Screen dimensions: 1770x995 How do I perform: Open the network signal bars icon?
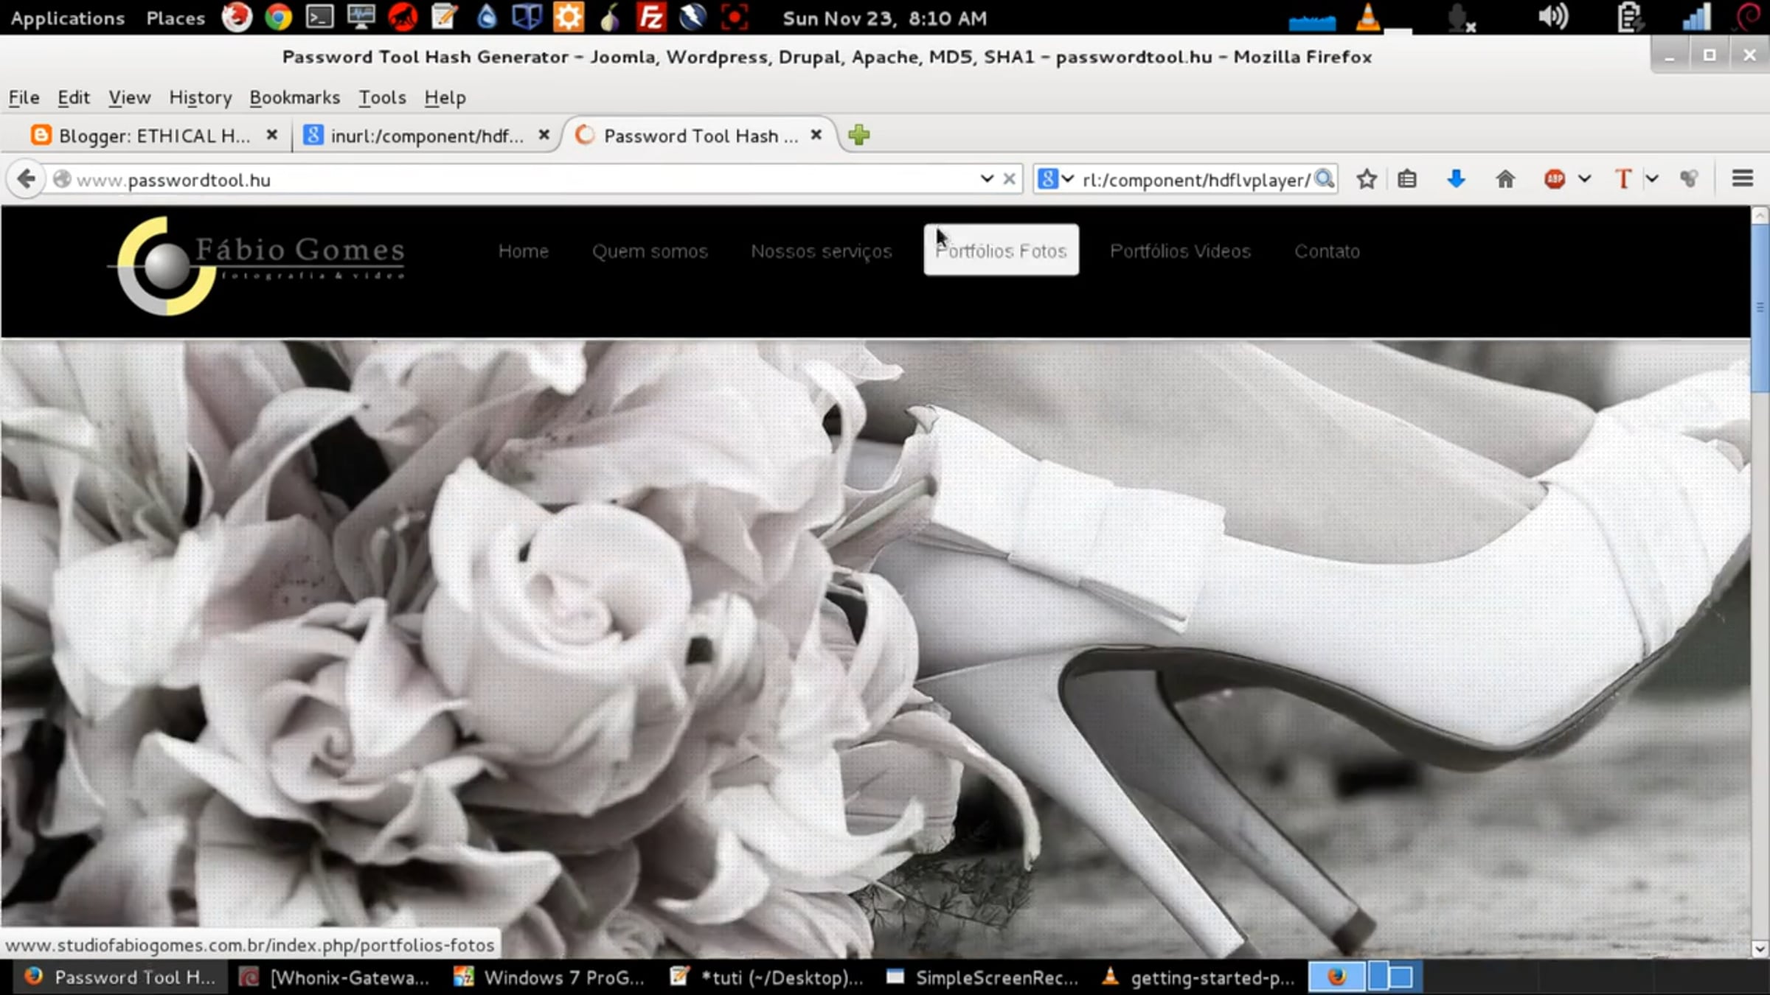[x=1696, y=18]
